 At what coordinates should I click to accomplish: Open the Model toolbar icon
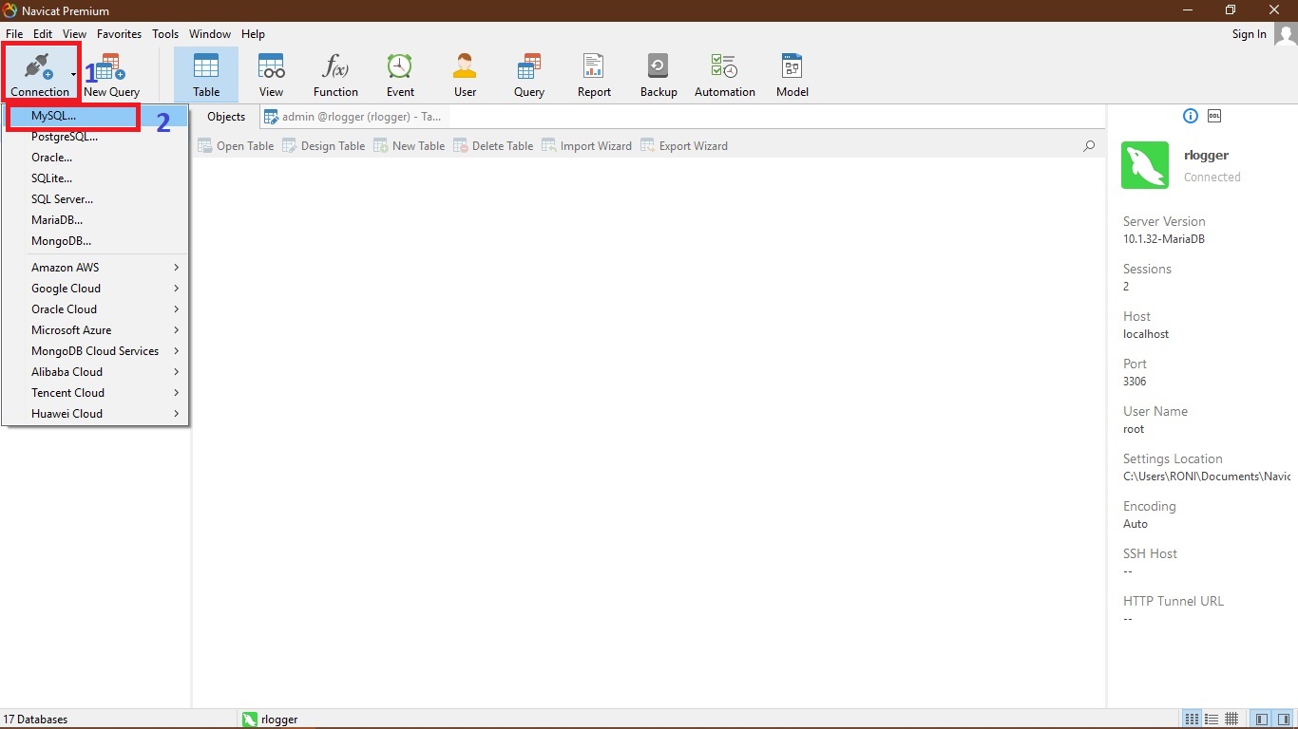(792, 75)
